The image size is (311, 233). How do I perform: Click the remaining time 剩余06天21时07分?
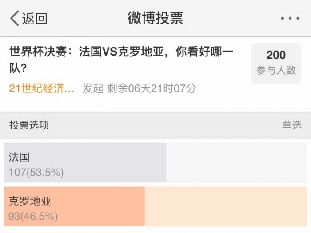[x=151, y=88]
